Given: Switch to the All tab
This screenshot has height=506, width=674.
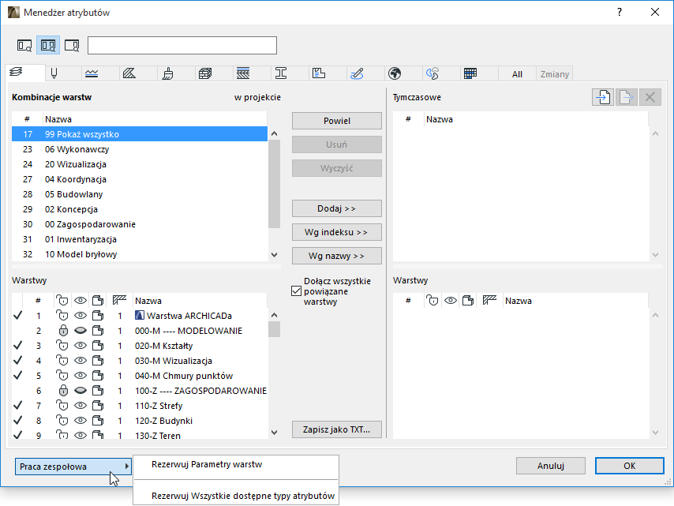Looking at the screenshot, I should coord(517,74).
